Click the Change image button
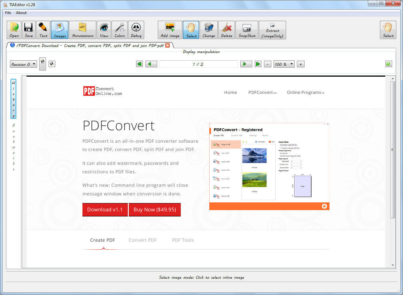Image resolution: width=403 pixels, height=295 pixels. pyautogui.click(x=209, y=30)
